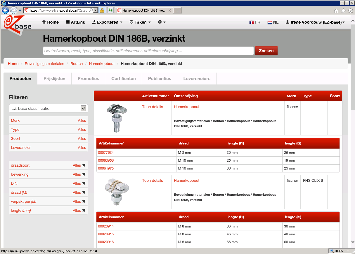Open the Publicaties tab
The width and height of the screenshot is (355, 254).
[x=160, y=79]
